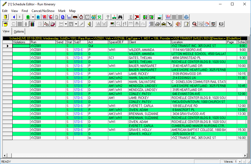Click the back navigation arrow
The height and width of the screenshot is (164, 251).
pyautogui.click(x=14, y=17)
